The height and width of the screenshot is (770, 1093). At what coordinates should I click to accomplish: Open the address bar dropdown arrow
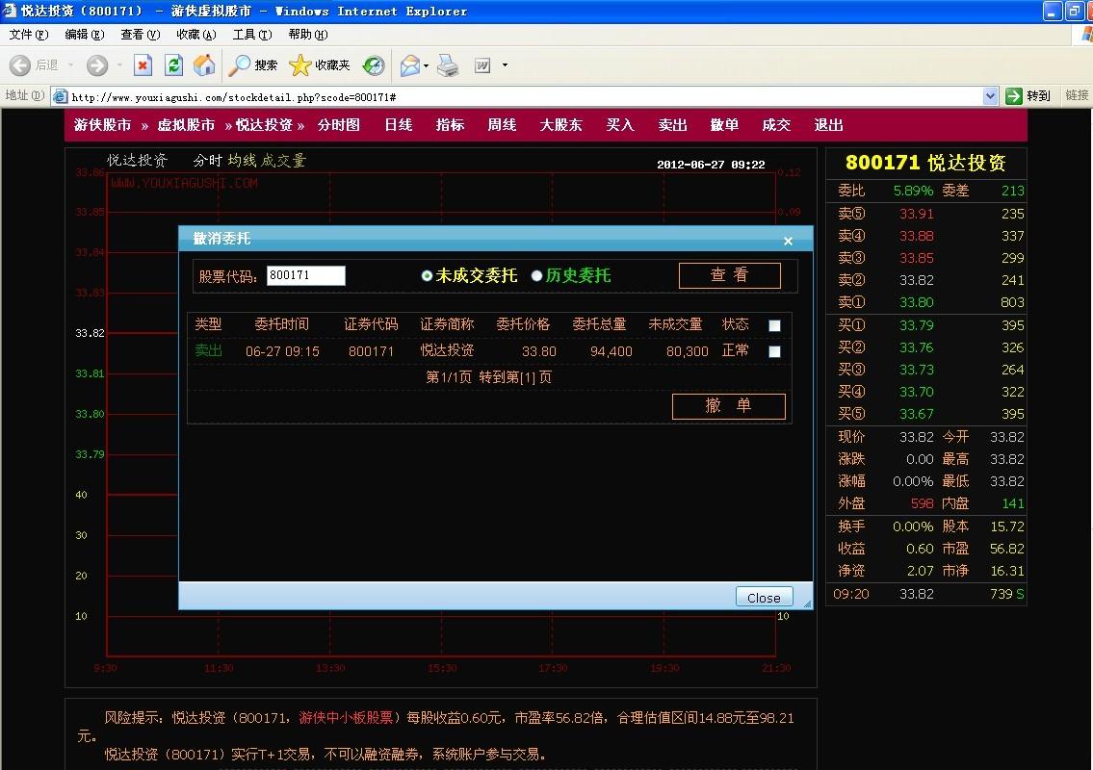tap(990, 96)
